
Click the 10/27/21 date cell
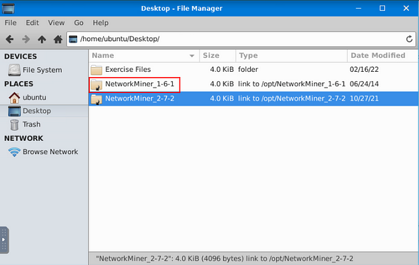364,99
